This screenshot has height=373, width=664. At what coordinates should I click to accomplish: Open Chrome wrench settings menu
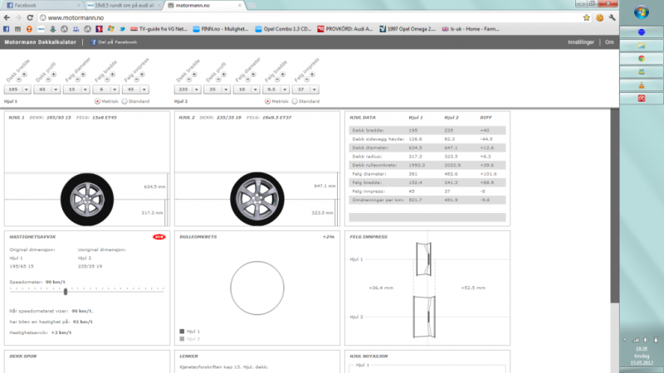pyautogui.click(x=609, y=17)
